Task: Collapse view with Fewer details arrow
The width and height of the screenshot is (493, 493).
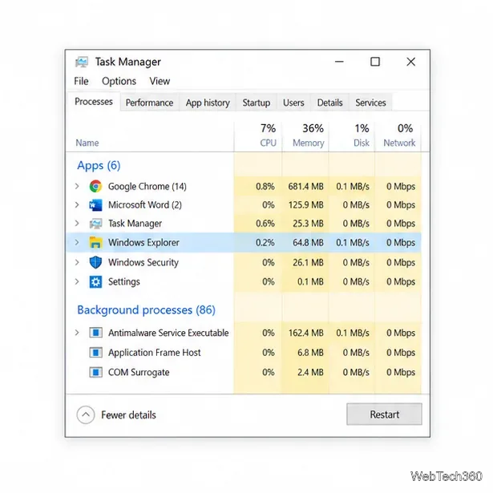Action: (x=86, y=415)
